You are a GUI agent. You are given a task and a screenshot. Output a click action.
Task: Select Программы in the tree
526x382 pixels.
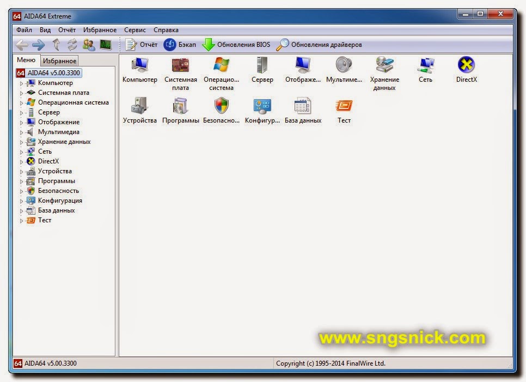coord(57,181)
